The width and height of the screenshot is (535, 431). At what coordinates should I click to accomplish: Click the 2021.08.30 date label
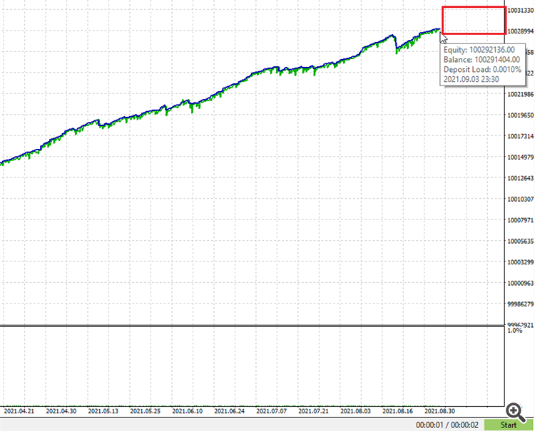[x=439, y=411]
